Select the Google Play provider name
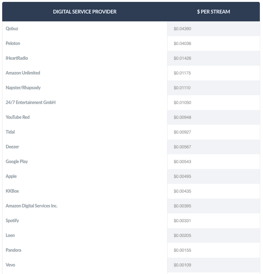The width and height of the screenshot is (263, 274). point(17,162)
